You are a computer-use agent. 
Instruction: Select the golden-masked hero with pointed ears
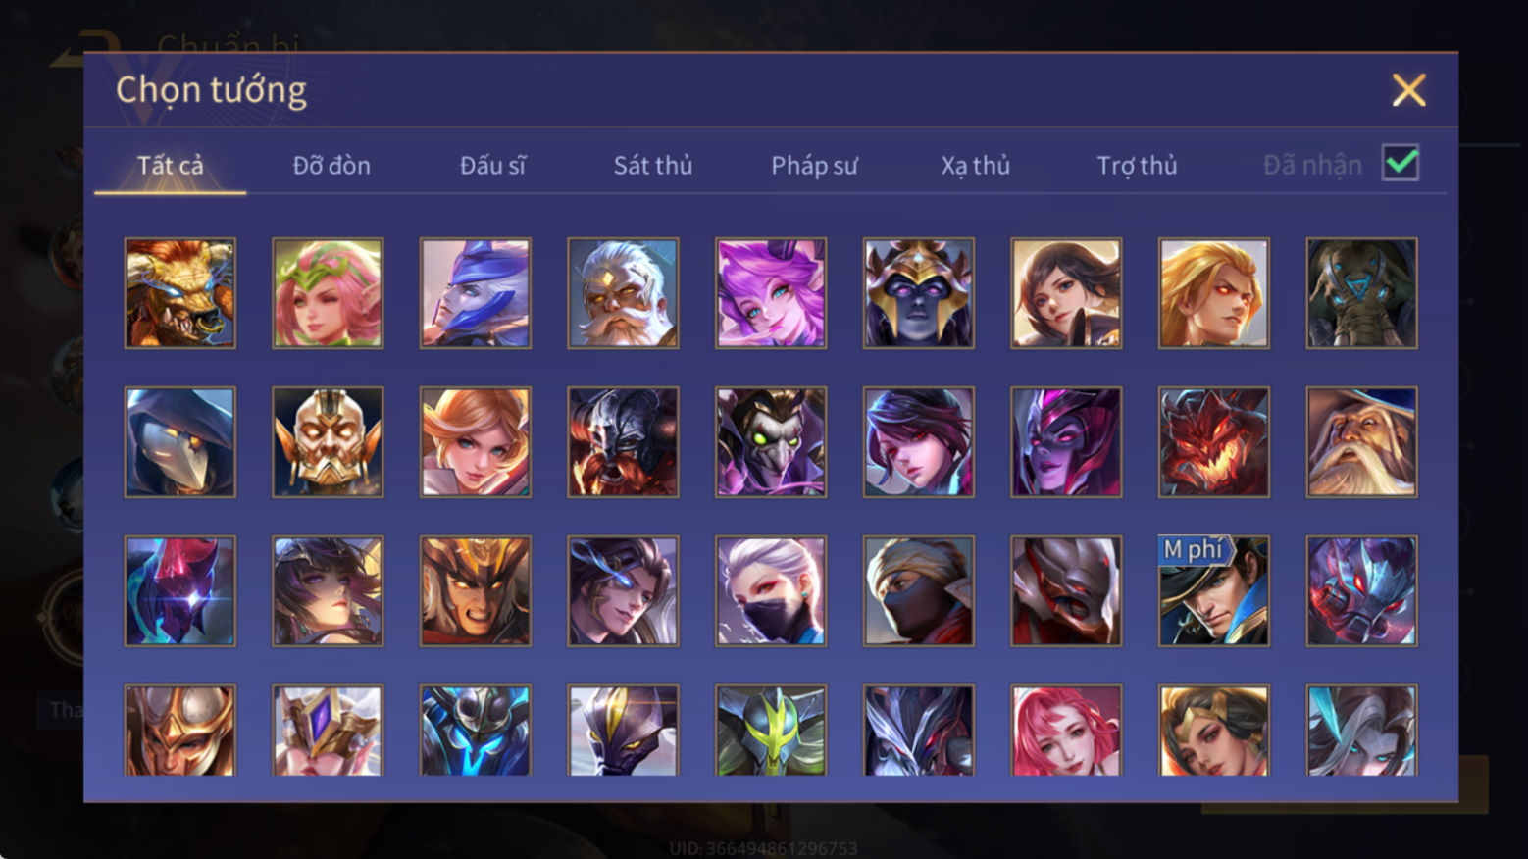tap(328, 442)
